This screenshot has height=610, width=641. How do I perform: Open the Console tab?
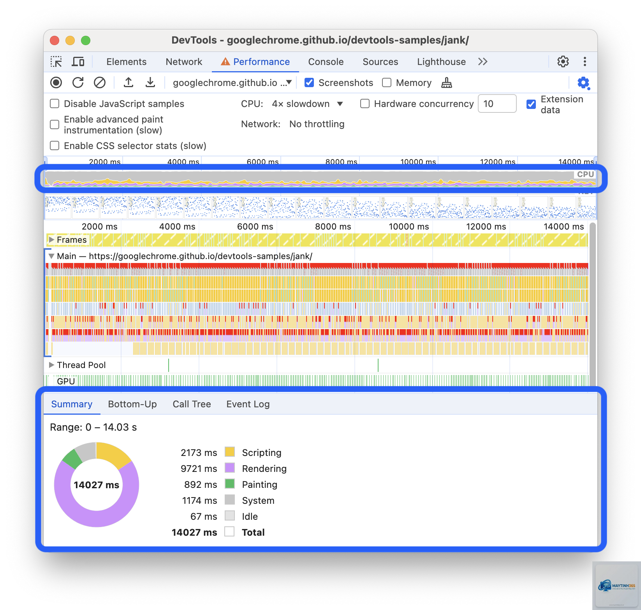326,62
